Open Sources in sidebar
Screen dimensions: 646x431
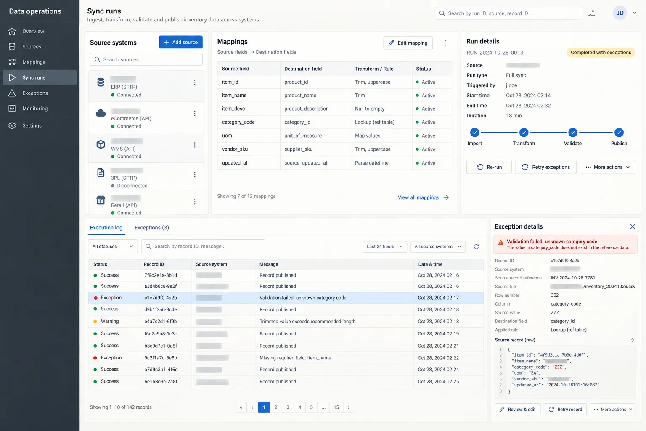(40, 47)
